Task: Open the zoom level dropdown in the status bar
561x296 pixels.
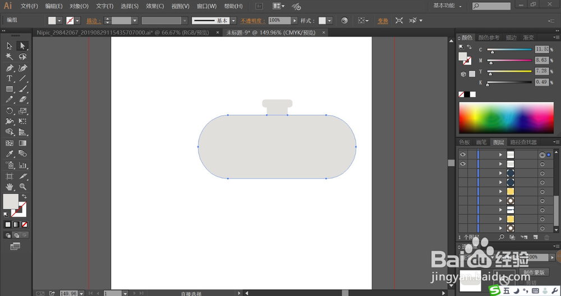Action: point(81,293)
